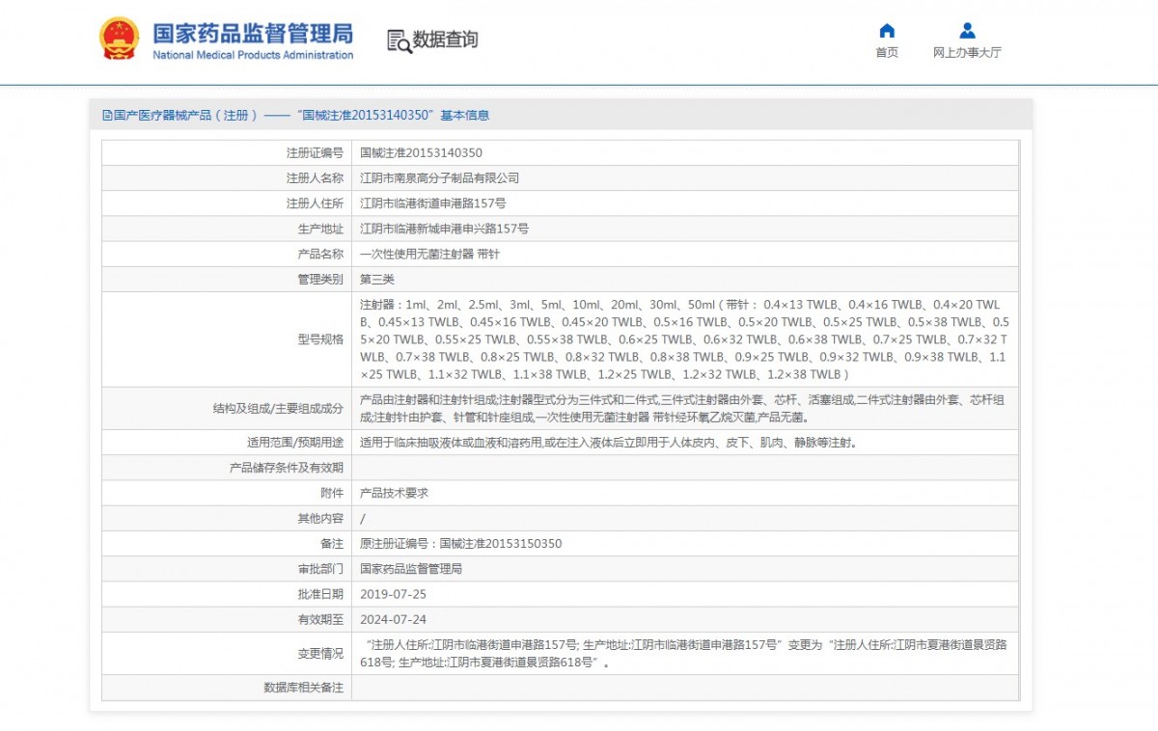Select the 注册证编号 label cell
Screen dimensions: 1158x731
click(x=315, y=152)
